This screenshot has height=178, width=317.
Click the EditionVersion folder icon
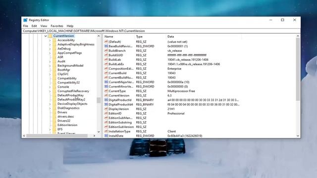(54, 125)
